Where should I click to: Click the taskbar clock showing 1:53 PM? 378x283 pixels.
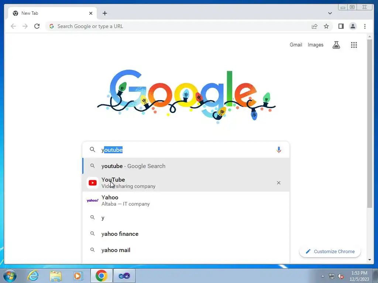point(359,276)
